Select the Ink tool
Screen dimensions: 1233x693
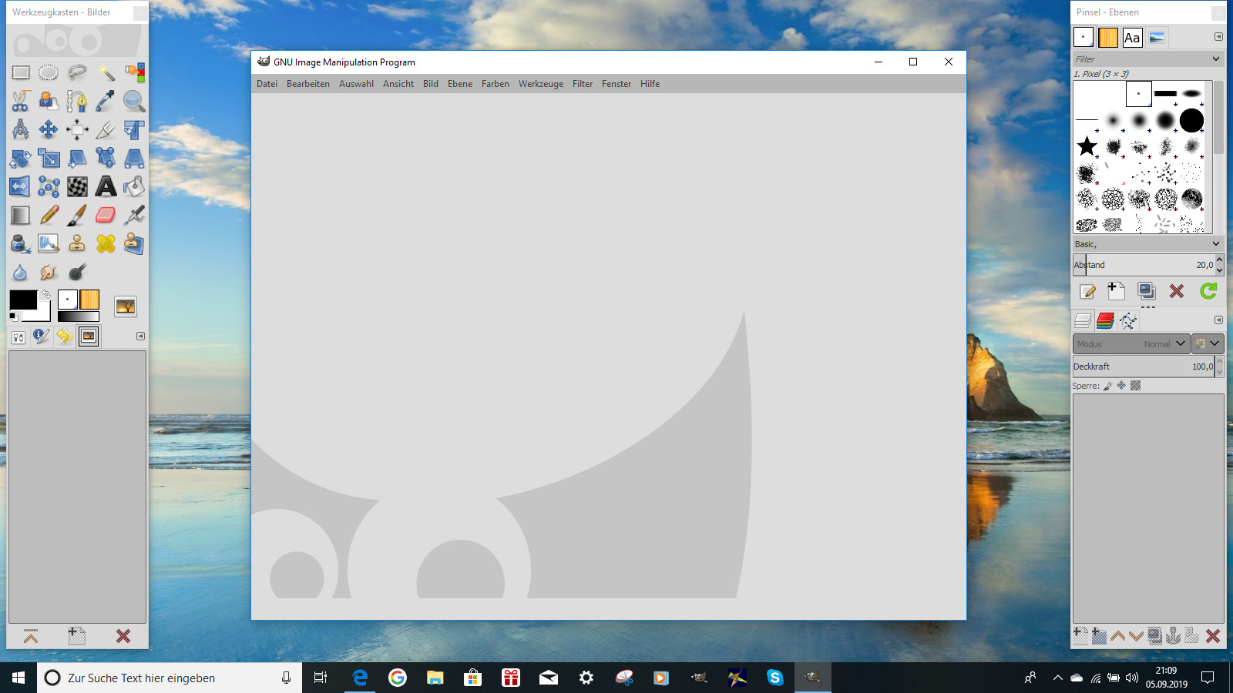pyautogui.click(x=21, y=243)
